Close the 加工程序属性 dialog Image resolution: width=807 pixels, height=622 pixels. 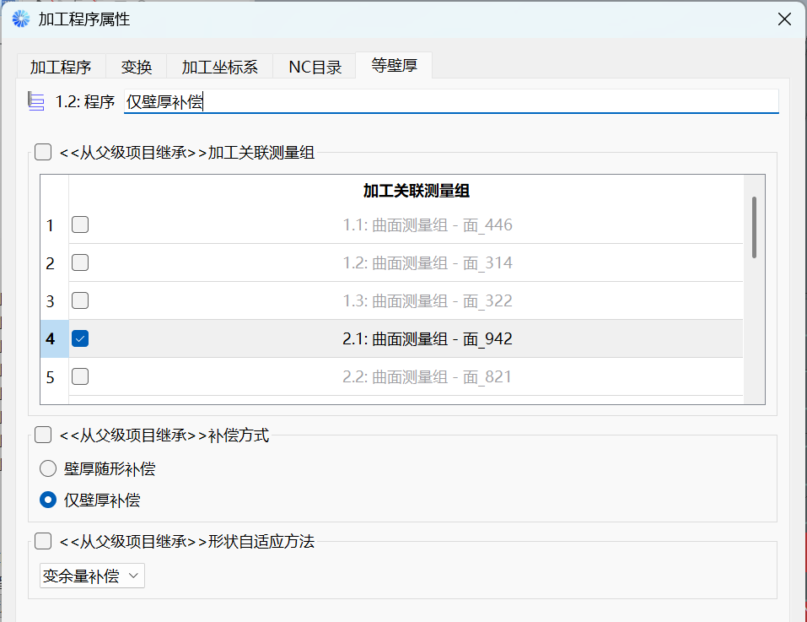783,19
